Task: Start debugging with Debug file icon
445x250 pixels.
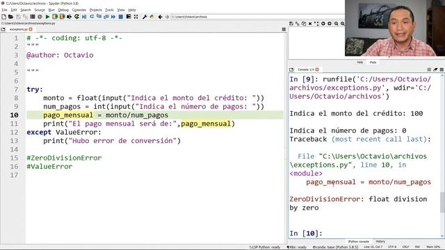Action: [84, 17]
